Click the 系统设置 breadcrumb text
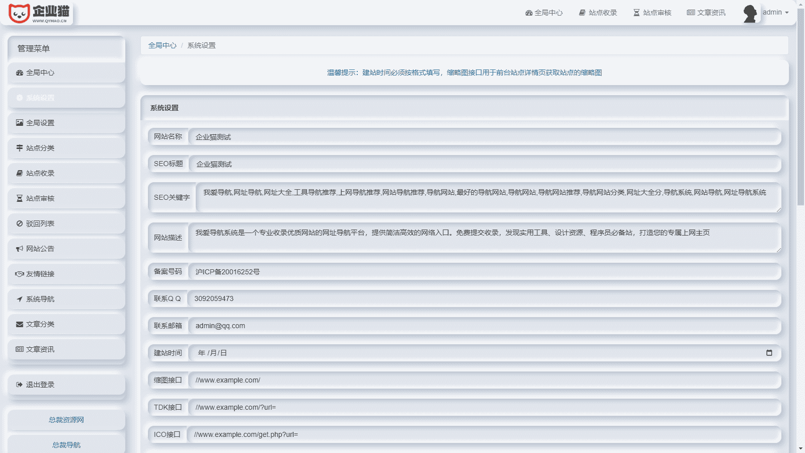805x453 pixels. [x=201, y=45]
